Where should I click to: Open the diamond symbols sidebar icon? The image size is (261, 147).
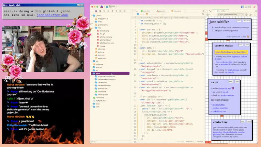(x=116, y=11)
